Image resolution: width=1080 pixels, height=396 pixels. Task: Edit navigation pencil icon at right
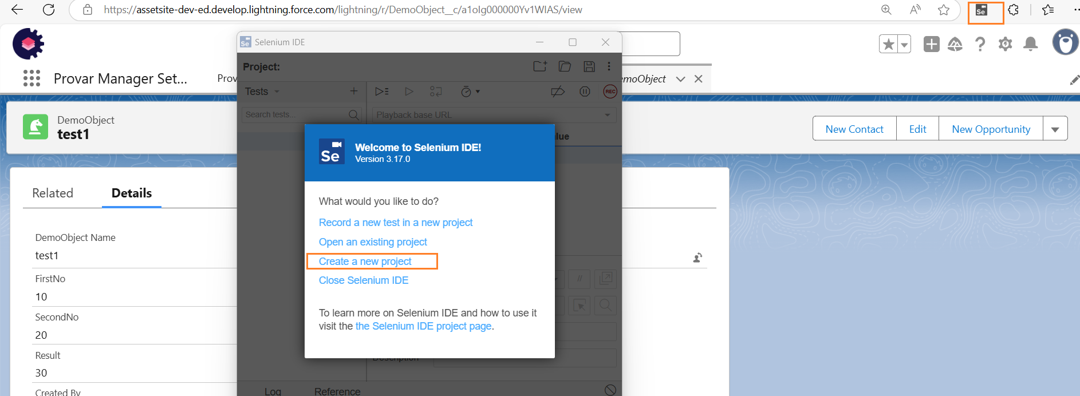click(x=1074, y=80)
